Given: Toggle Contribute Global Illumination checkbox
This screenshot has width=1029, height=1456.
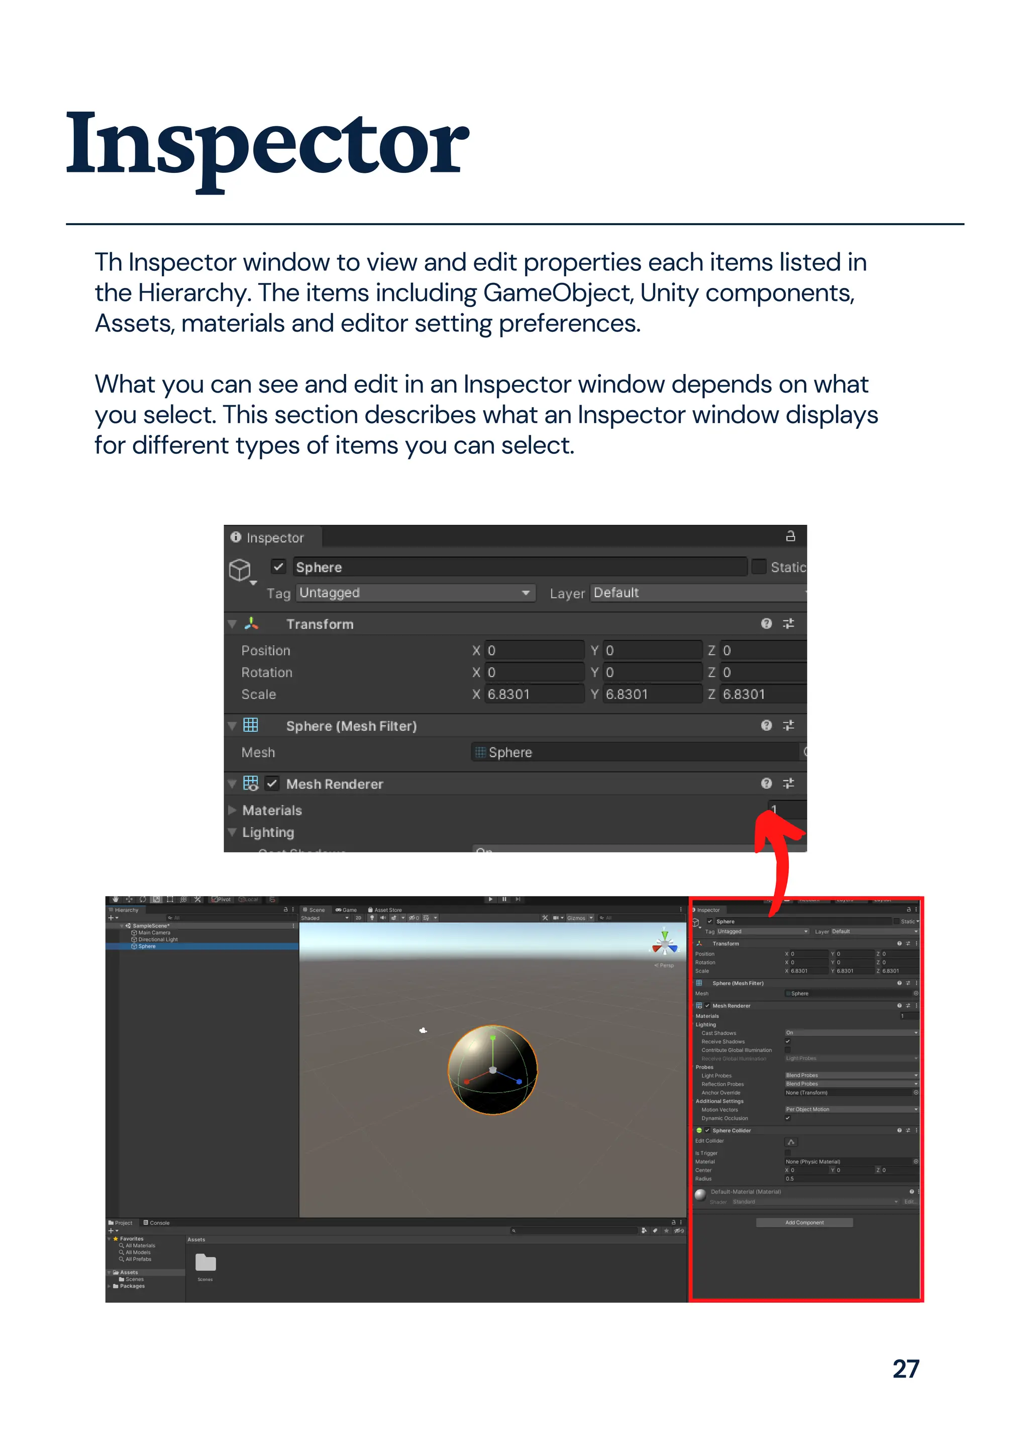Looking at the screenshot, I should [788, 1050].
